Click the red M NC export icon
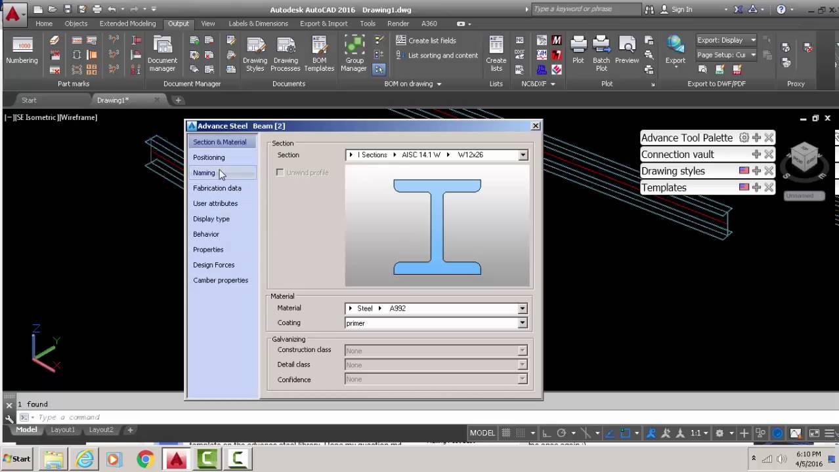This screenshot has width=839, height=472. point(557,41)
